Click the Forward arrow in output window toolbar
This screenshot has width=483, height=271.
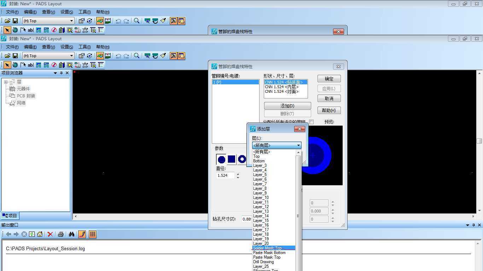tap(16, 234)
